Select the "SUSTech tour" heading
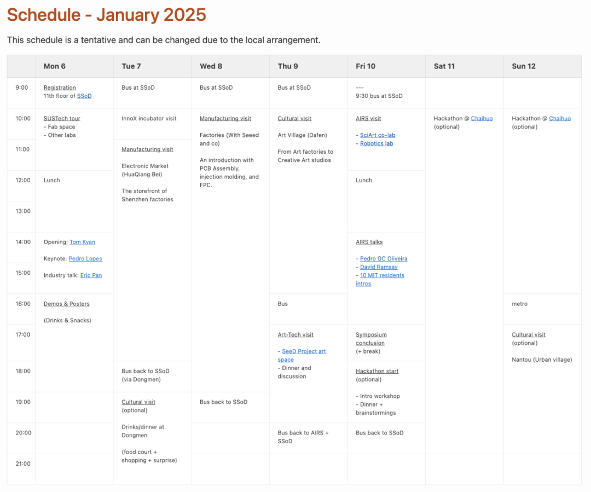 pyautogui.click(x=62, y=118)
